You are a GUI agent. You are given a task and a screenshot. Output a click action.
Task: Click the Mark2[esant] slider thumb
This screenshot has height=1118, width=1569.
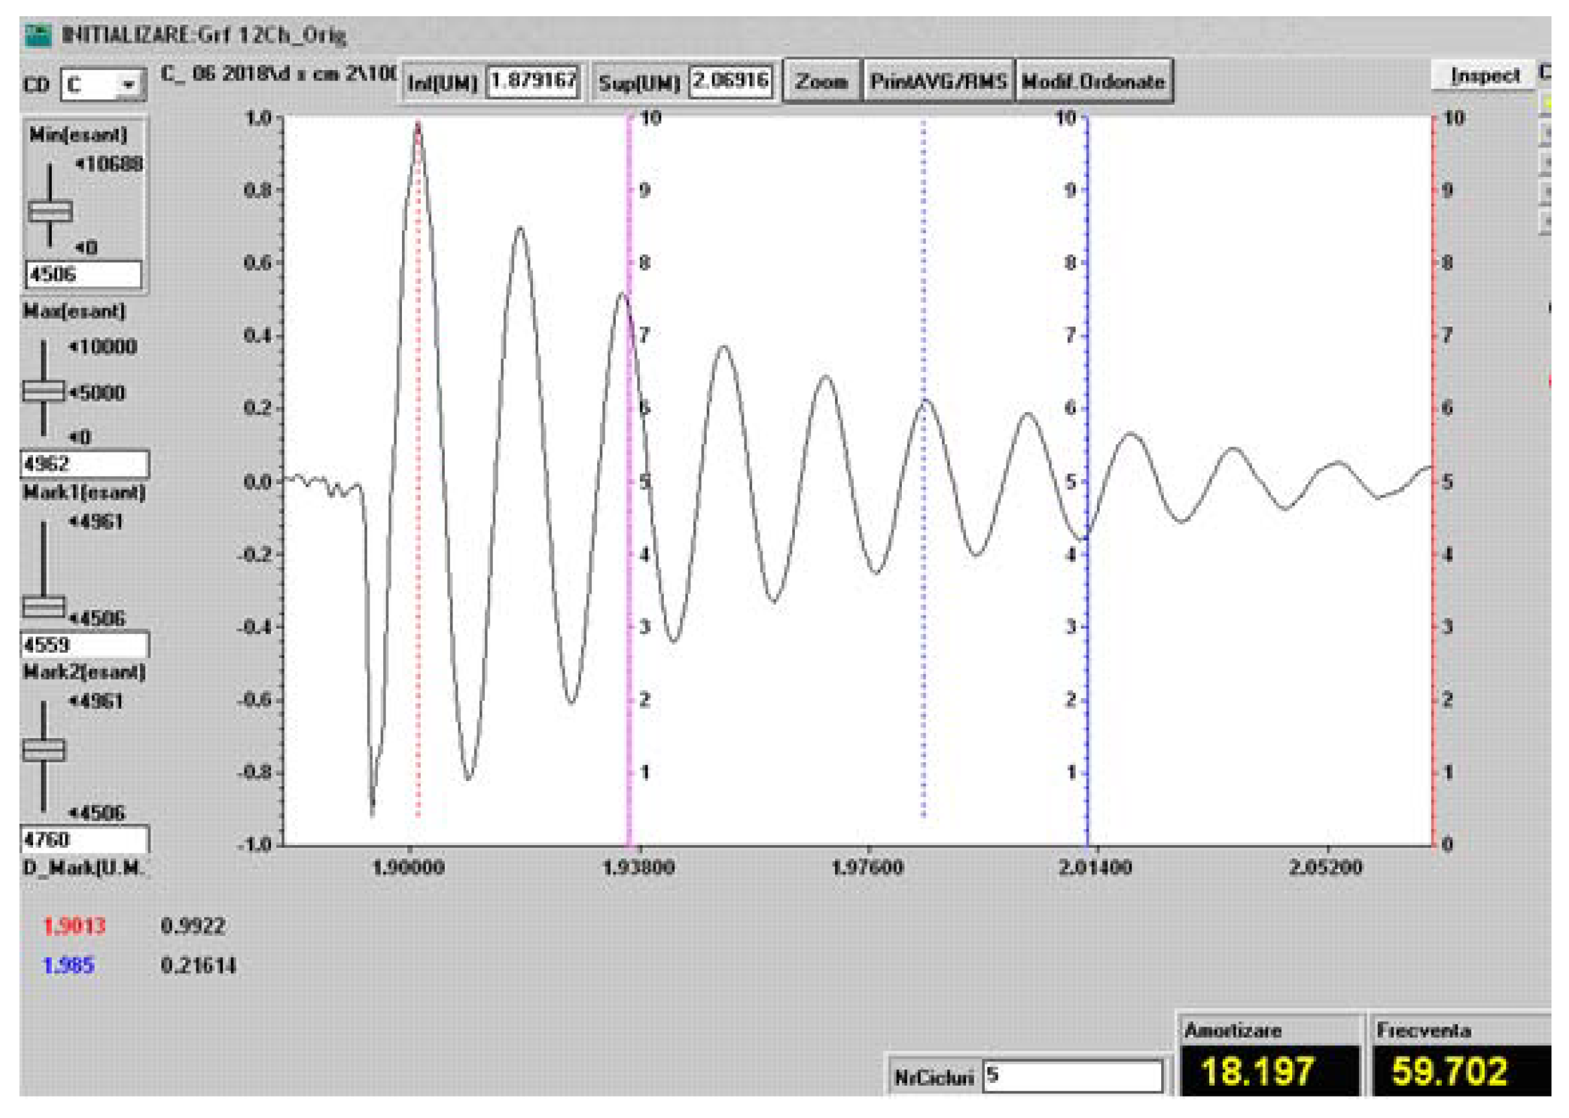point(43,750)
